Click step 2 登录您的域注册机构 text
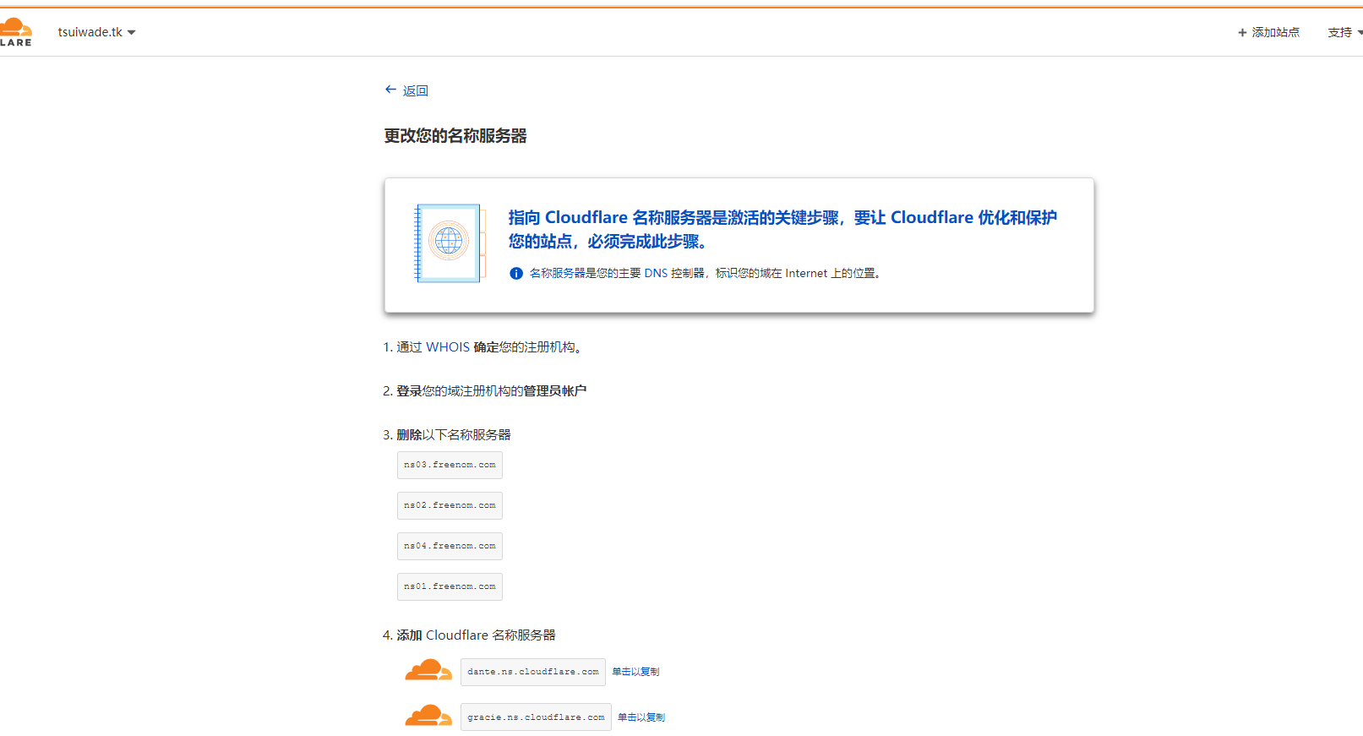Image resolution: width=1363 pixels, height=736 pixels. pyautogui.click(x=491, y=391)
